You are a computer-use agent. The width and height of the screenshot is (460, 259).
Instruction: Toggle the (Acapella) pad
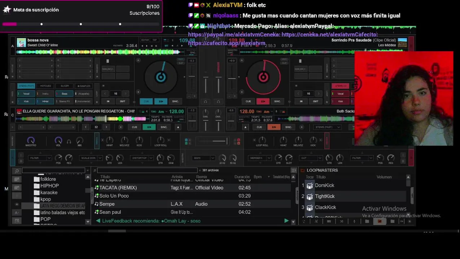[83, 94]
